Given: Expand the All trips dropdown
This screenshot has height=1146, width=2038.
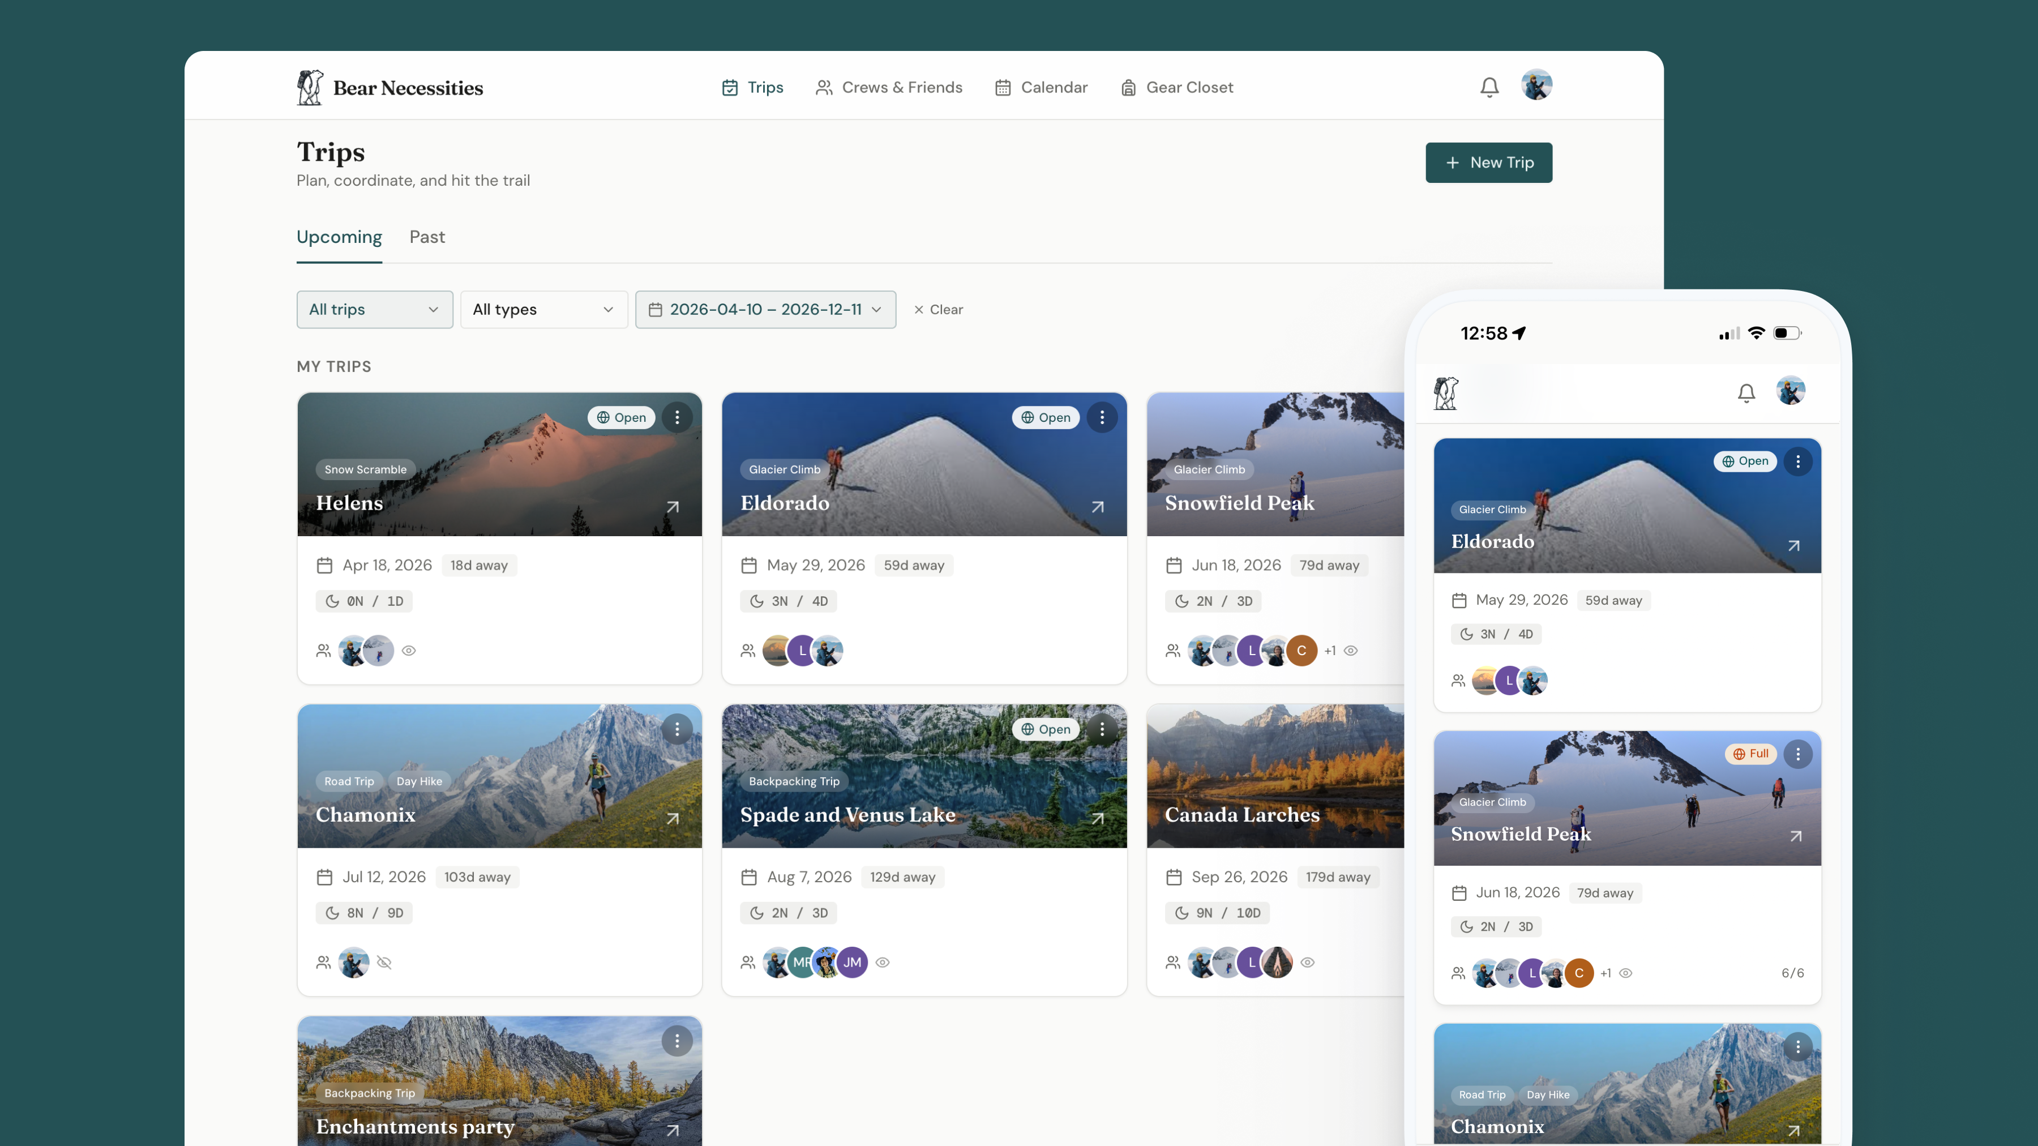Looking at the screenshot, I should 375,310.
